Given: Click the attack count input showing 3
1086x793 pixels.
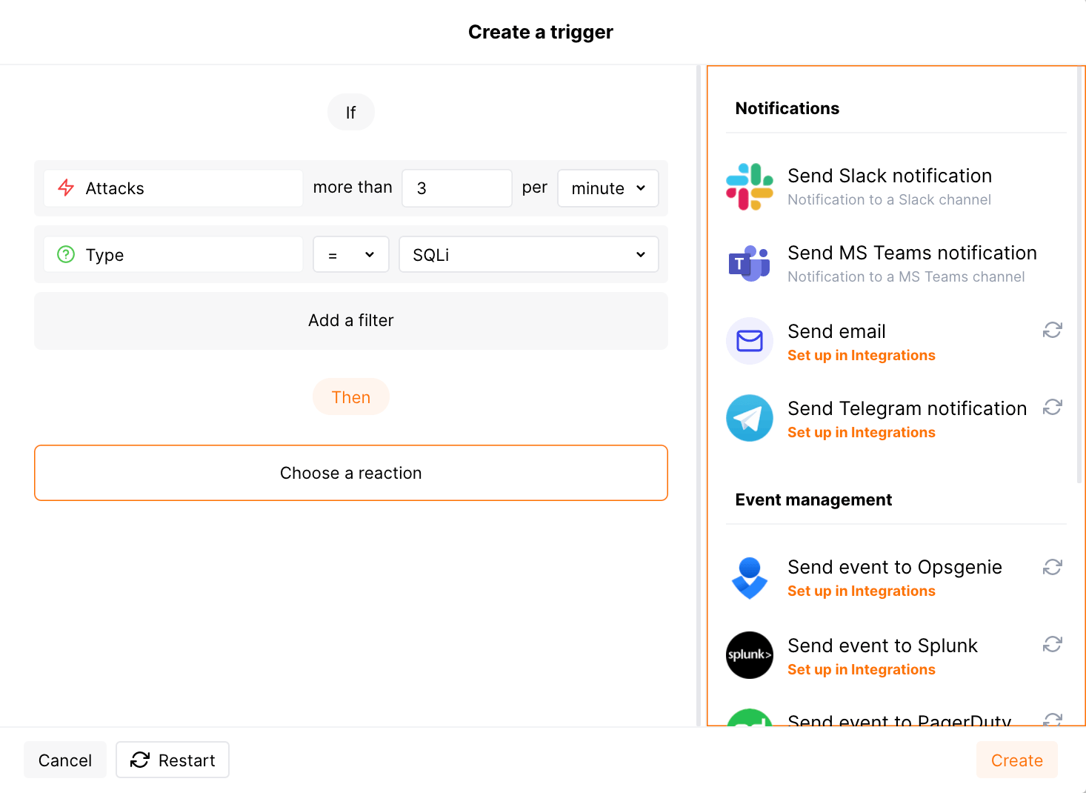Looking at the screenshot, I should click(456, 188).
